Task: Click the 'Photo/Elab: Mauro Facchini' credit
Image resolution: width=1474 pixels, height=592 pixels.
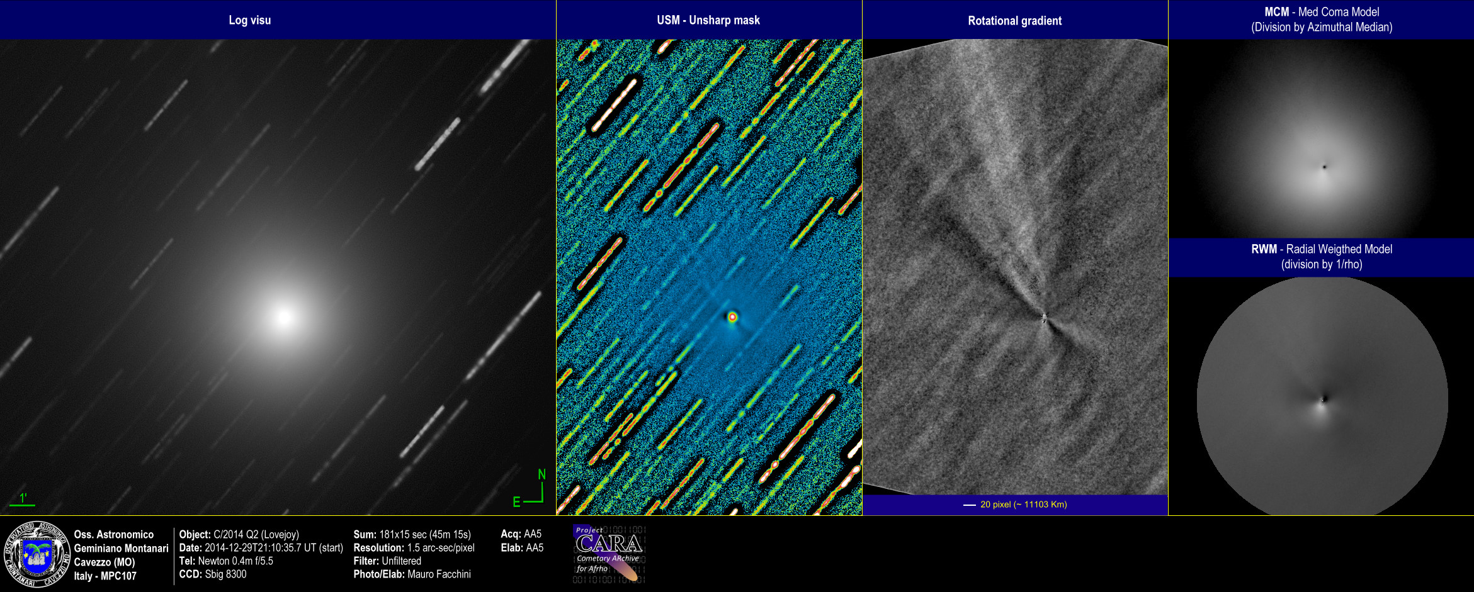Action: point(412,574)
